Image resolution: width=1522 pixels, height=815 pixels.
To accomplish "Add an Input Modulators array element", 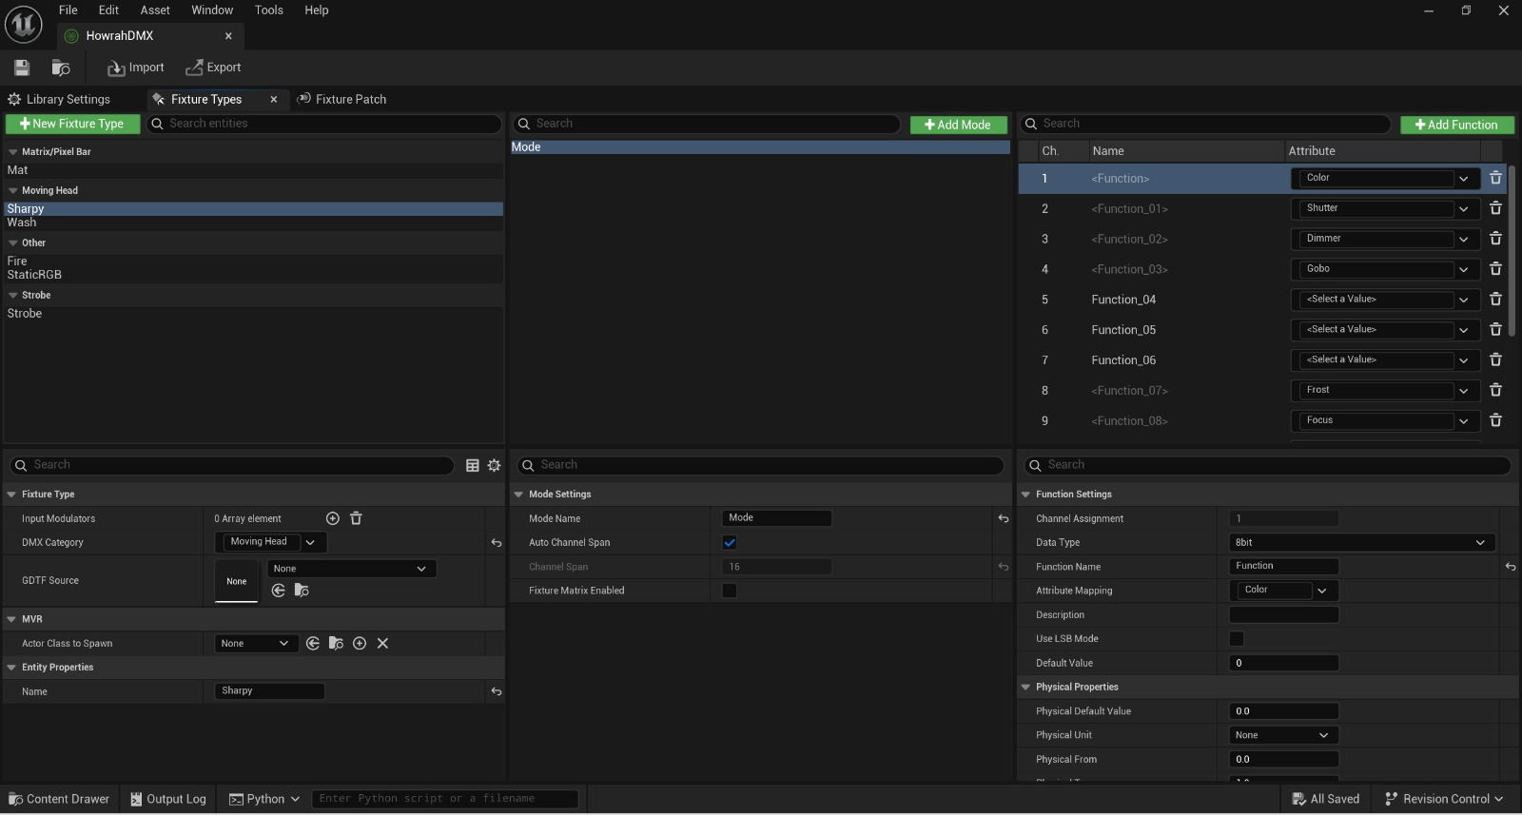I will click(333, 518).
